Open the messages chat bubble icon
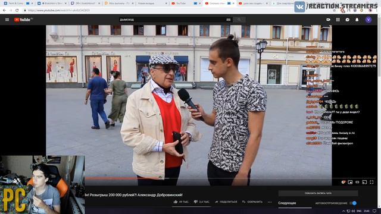The image size is (381, 214). pyautogui.click(x=348, y=20)
